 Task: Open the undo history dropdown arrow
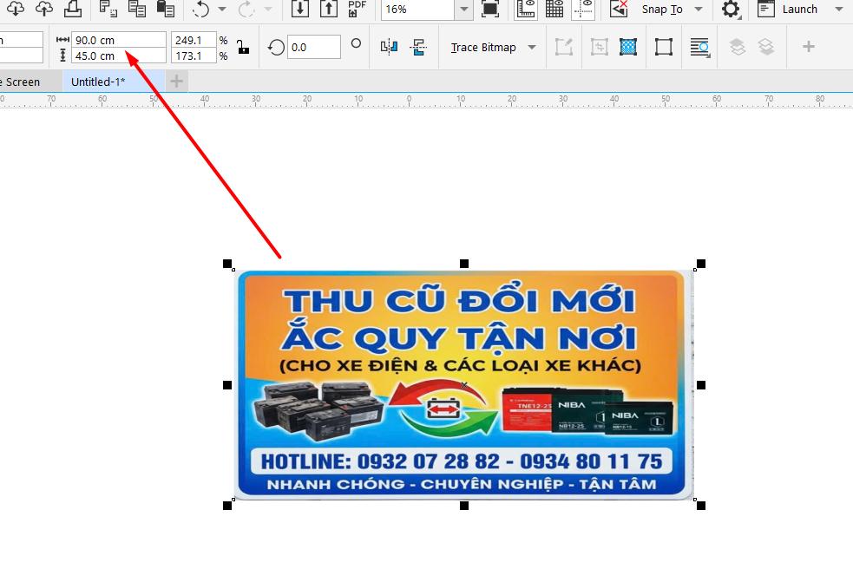(x=222, y=10)
